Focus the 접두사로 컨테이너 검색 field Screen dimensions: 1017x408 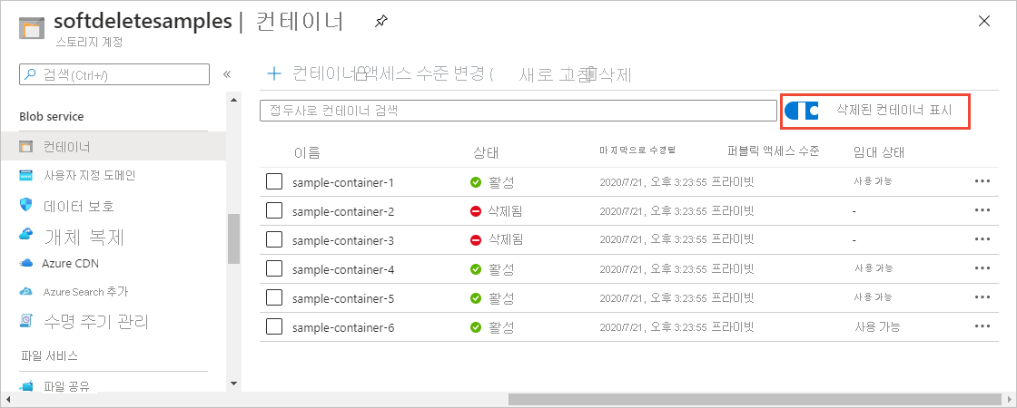tap(518, 111)
